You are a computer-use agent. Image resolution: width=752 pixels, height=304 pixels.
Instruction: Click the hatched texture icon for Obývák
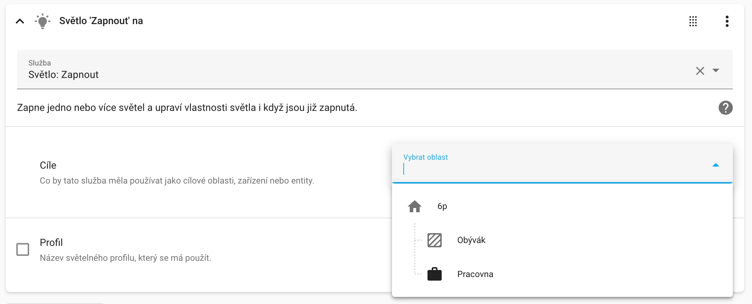coord(435,240)
